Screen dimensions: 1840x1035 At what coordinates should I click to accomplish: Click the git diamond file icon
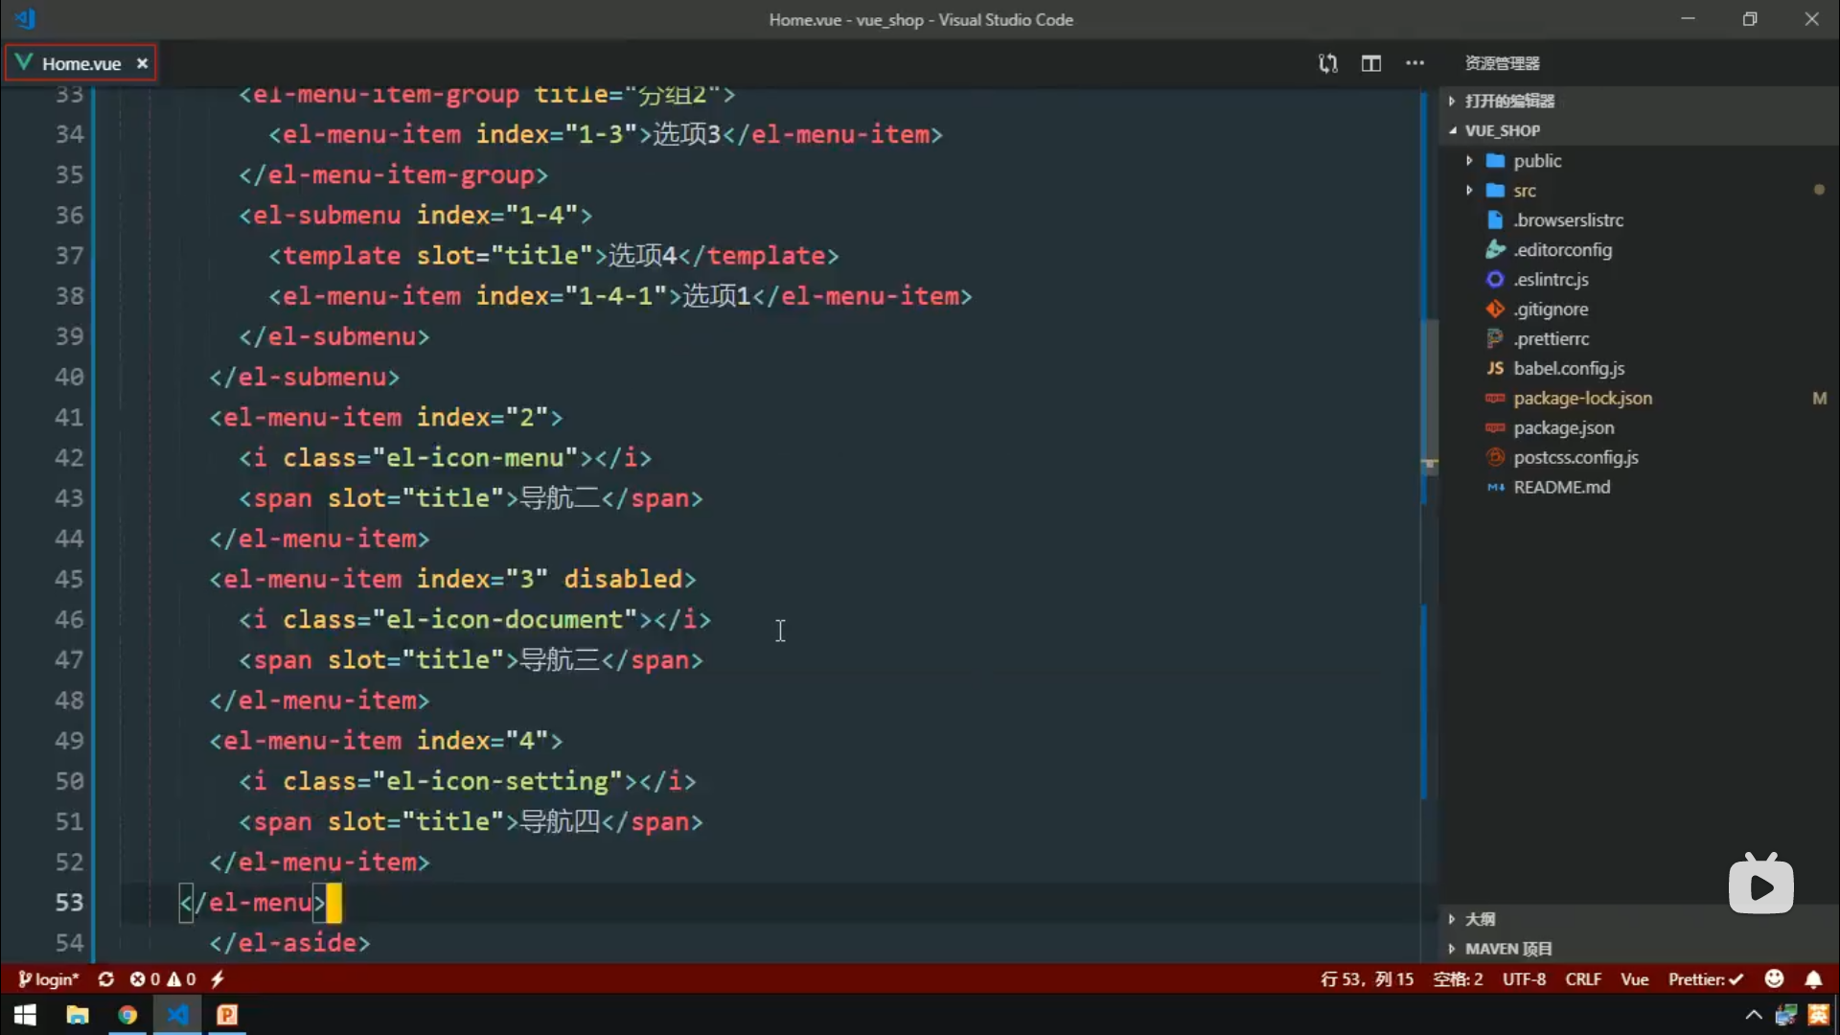tap(1495, 310)
